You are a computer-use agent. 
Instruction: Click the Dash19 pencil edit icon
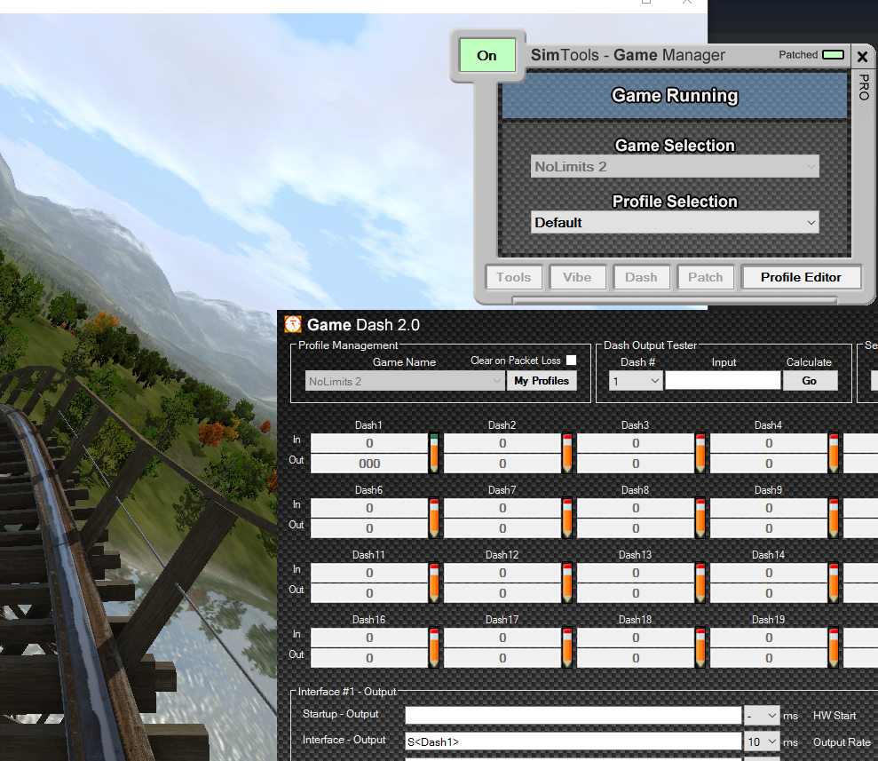coord(834,647)
